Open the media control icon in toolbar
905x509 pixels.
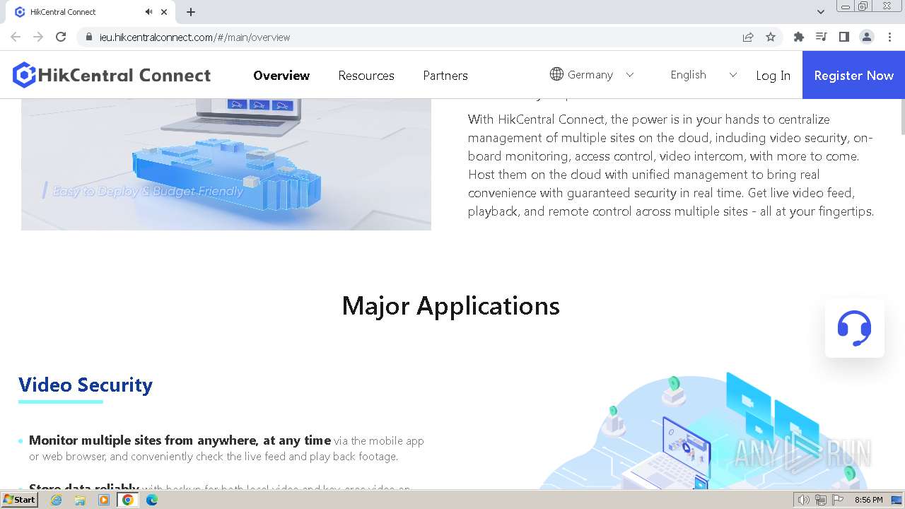point(822,37)
